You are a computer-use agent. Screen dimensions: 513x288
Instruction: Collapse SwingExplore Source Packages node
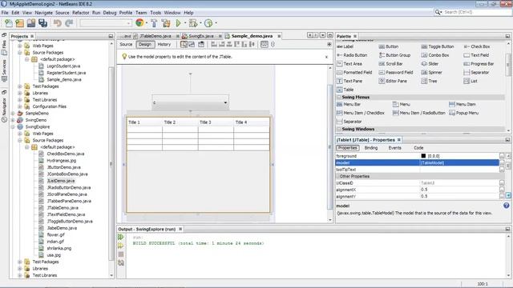[x=20, y=141]
